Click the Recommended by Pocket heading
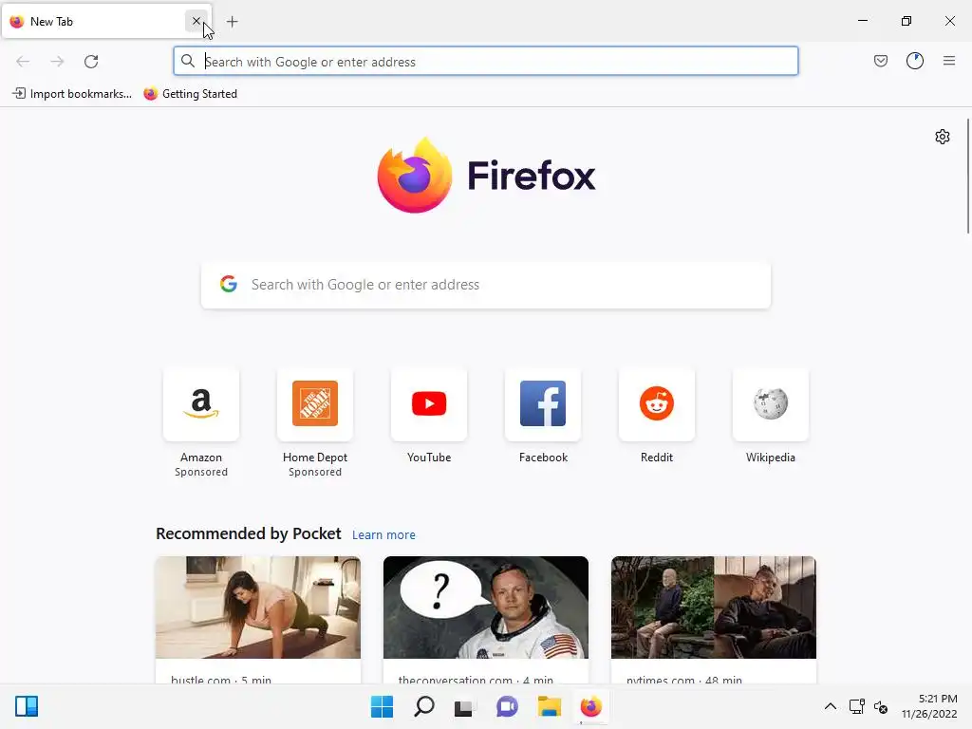 tap(249, 533)
